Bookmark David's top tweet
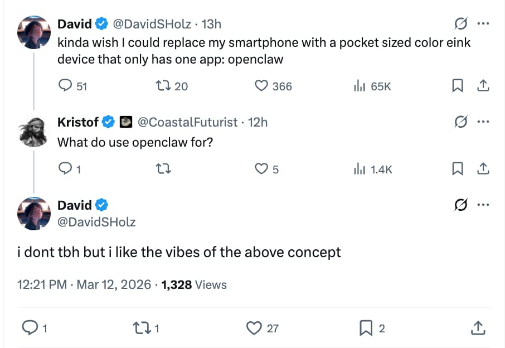This screenshot has width=505, height=348. [458, 86]
